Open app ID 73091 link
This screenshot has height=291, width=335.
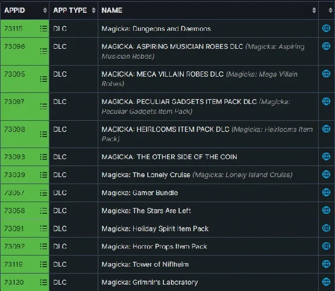(x=14, y=229)
